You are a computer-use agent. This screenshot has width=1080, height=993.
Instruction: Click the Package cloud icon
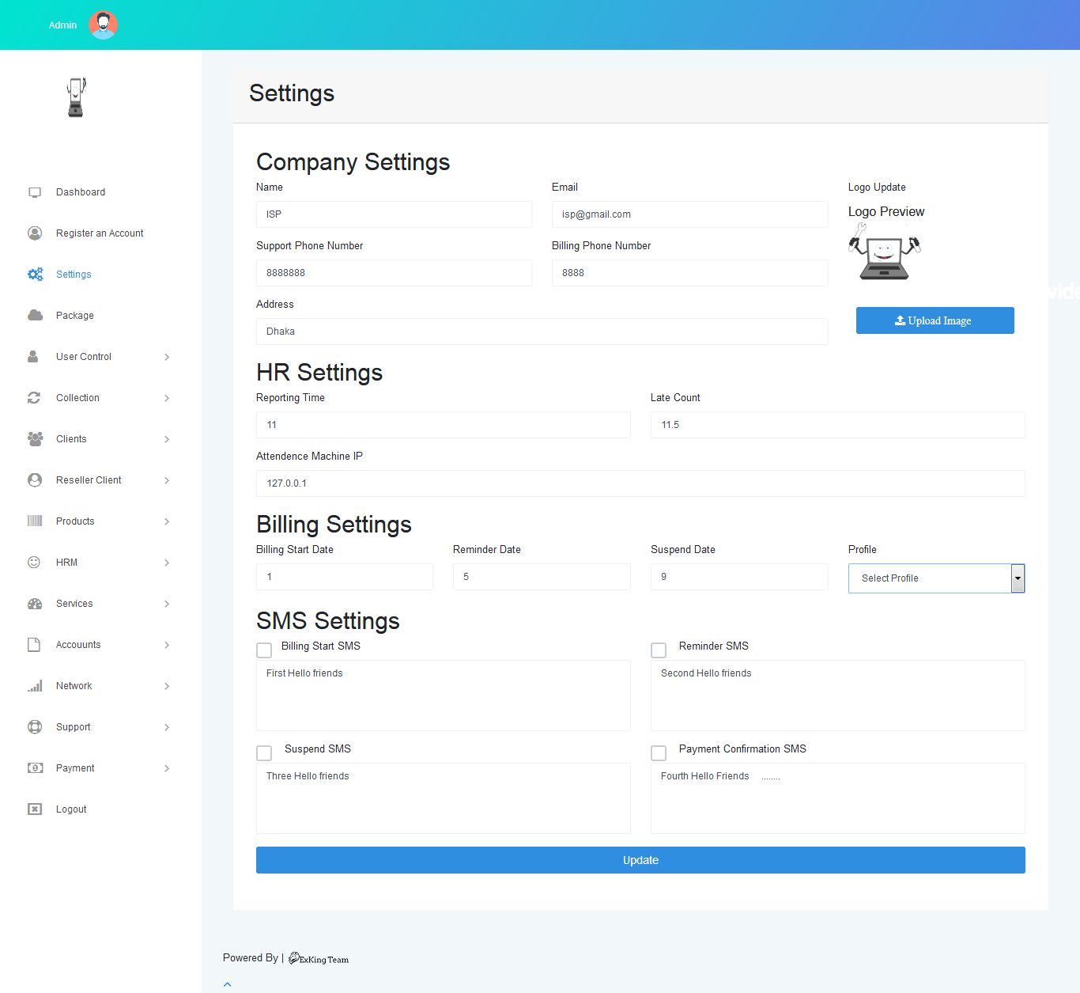click(36, 315)
